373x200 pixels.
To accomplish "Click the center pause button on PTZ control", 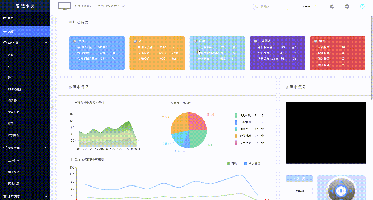I will click(x=341, y=191).
